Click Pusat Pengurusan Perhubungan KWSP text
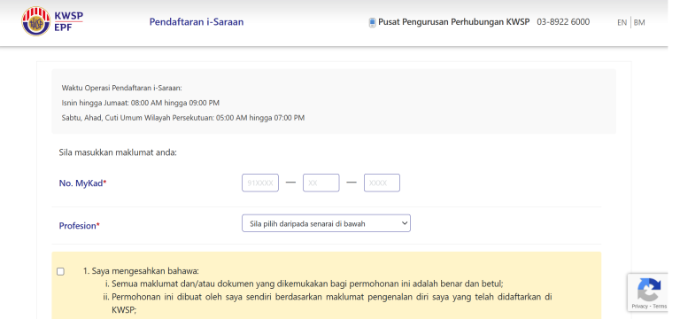 [453, 21]
